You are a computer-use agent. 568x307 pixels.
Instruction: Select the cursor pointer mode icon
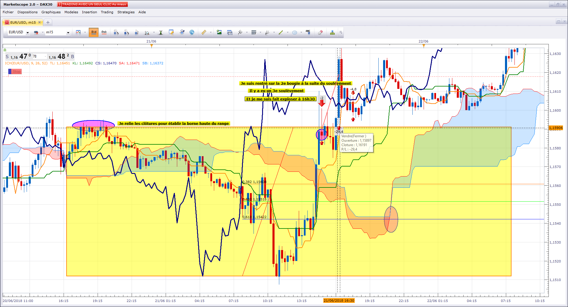pos(136,32)
